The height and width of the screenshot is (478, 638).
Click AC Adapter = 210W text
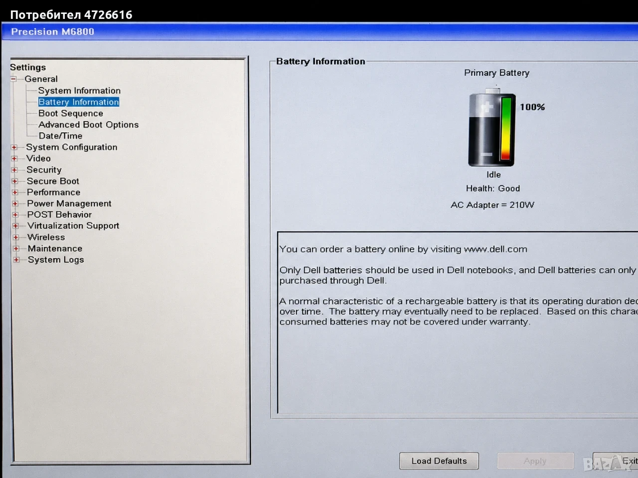click(x=492, y=205)
